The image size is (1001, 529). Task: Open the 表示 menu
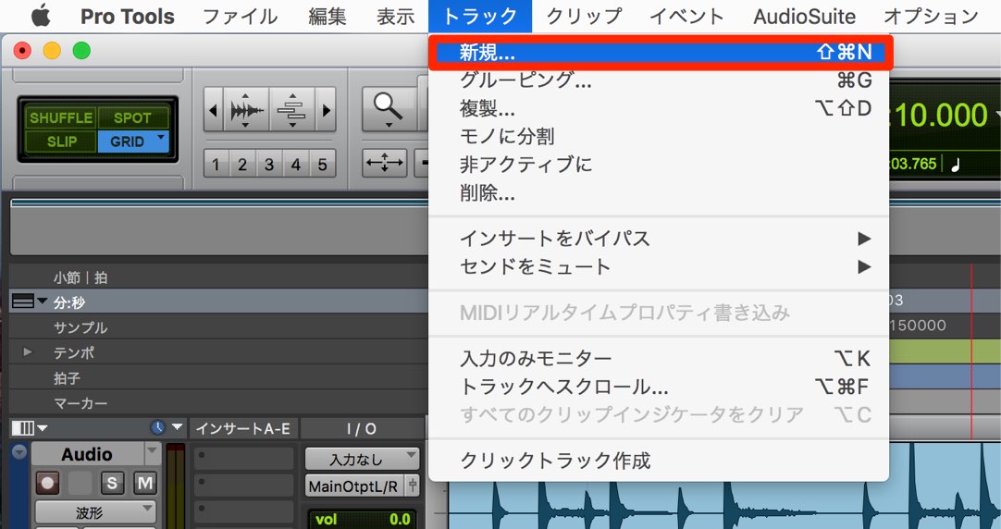tap(396, 17)
